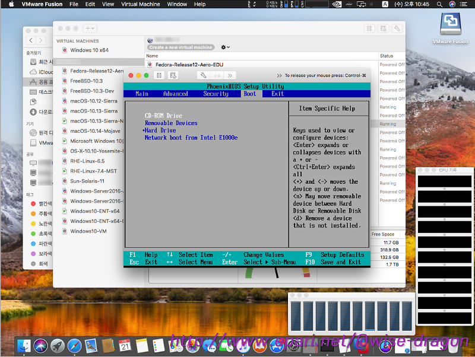
Task: Click the library window snapshot manager icon
Action: pos(383,28)
